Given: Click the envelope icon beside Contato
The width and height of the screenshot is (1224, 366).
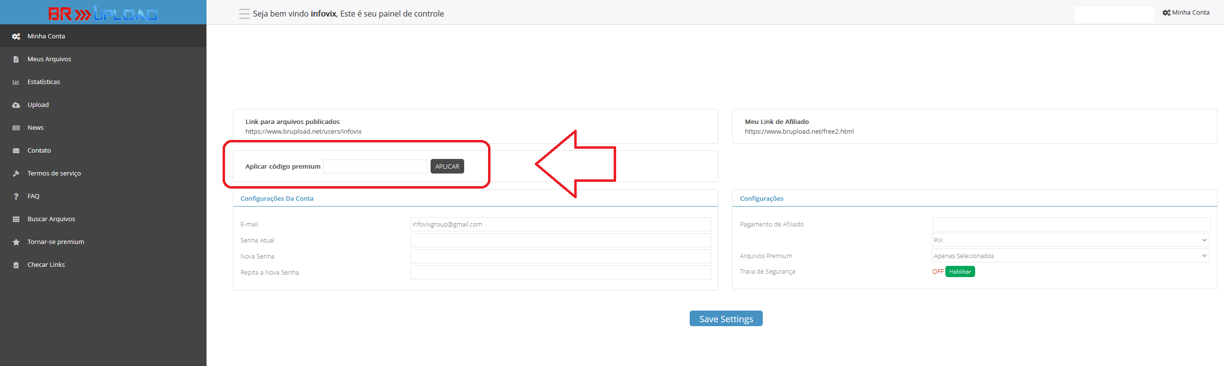Looking at the screenshot, I should tap(16, 151).
